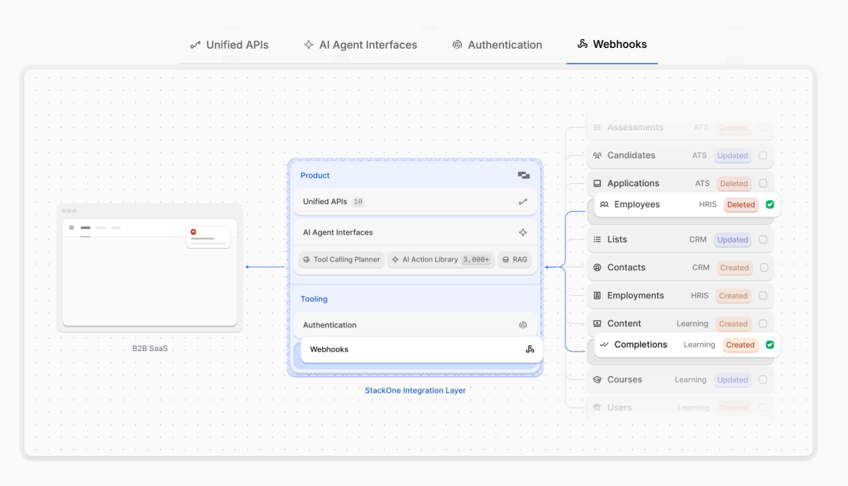The width and height of the screenshot is (848, 486).
Task: Open the Webhooks row in Tooling
Action: [x=422, y=349]
